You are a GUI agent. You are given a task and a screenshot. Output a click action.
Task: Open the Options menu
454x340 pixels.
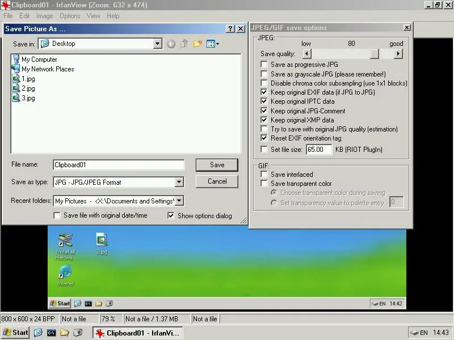click(x=70, y=16)
